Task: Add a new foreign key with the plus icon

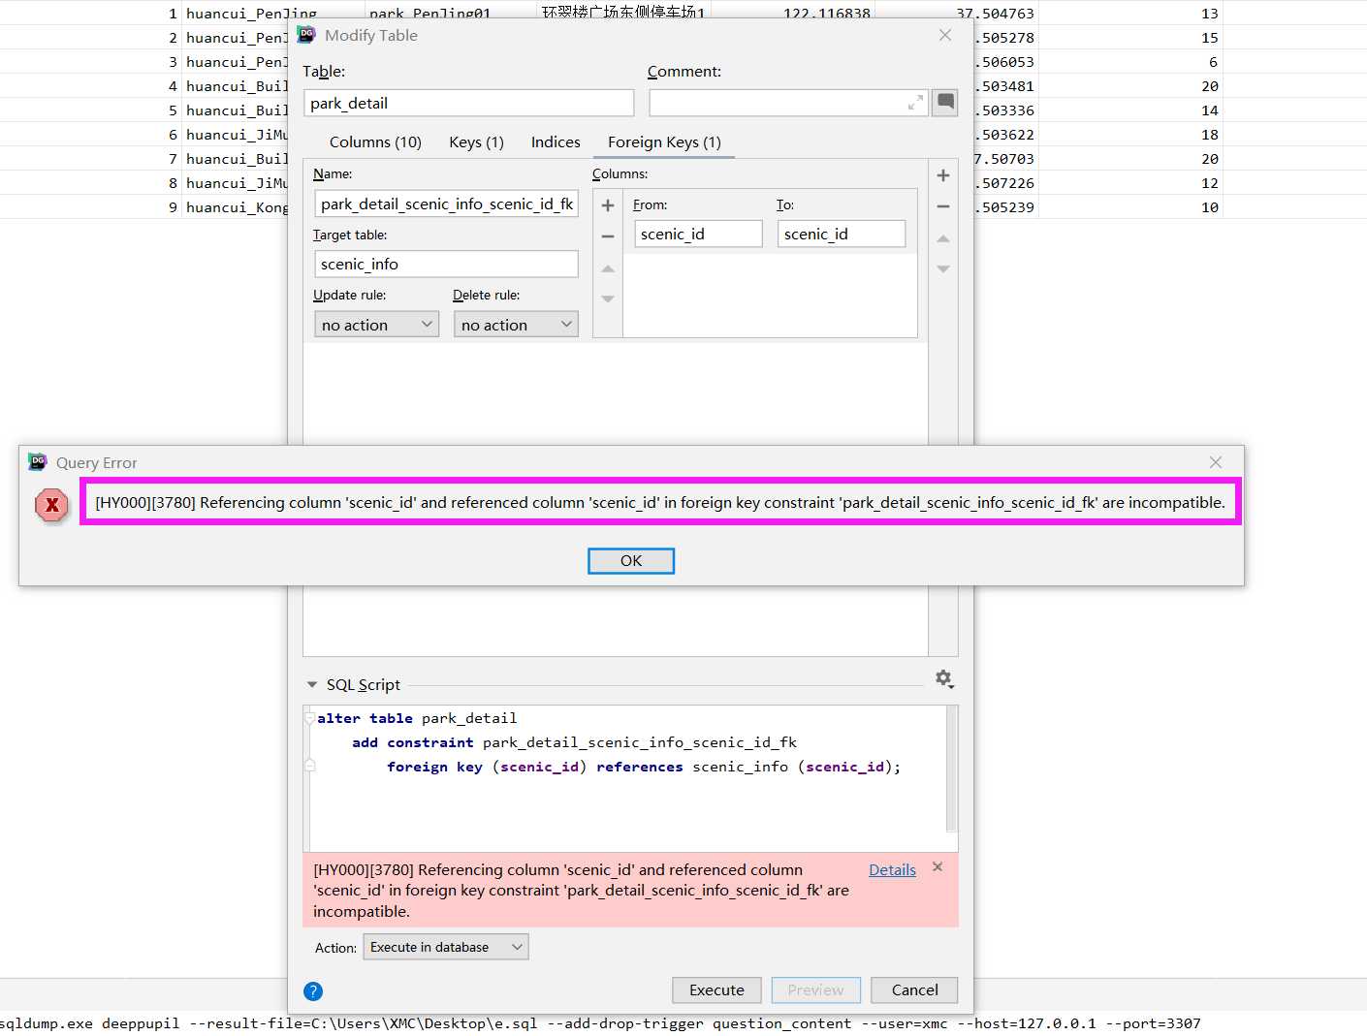Action: [x=942, y=175]
